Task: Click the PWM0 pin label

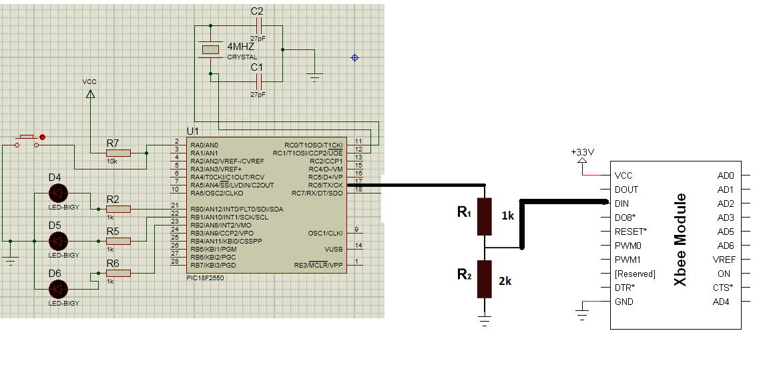Action: pos(627,246)
